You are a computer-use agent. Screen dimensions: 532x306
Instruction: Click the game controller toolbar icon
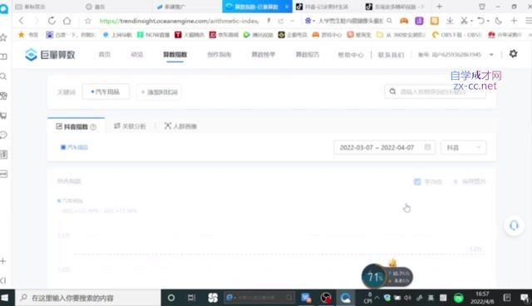coord(404,21)
